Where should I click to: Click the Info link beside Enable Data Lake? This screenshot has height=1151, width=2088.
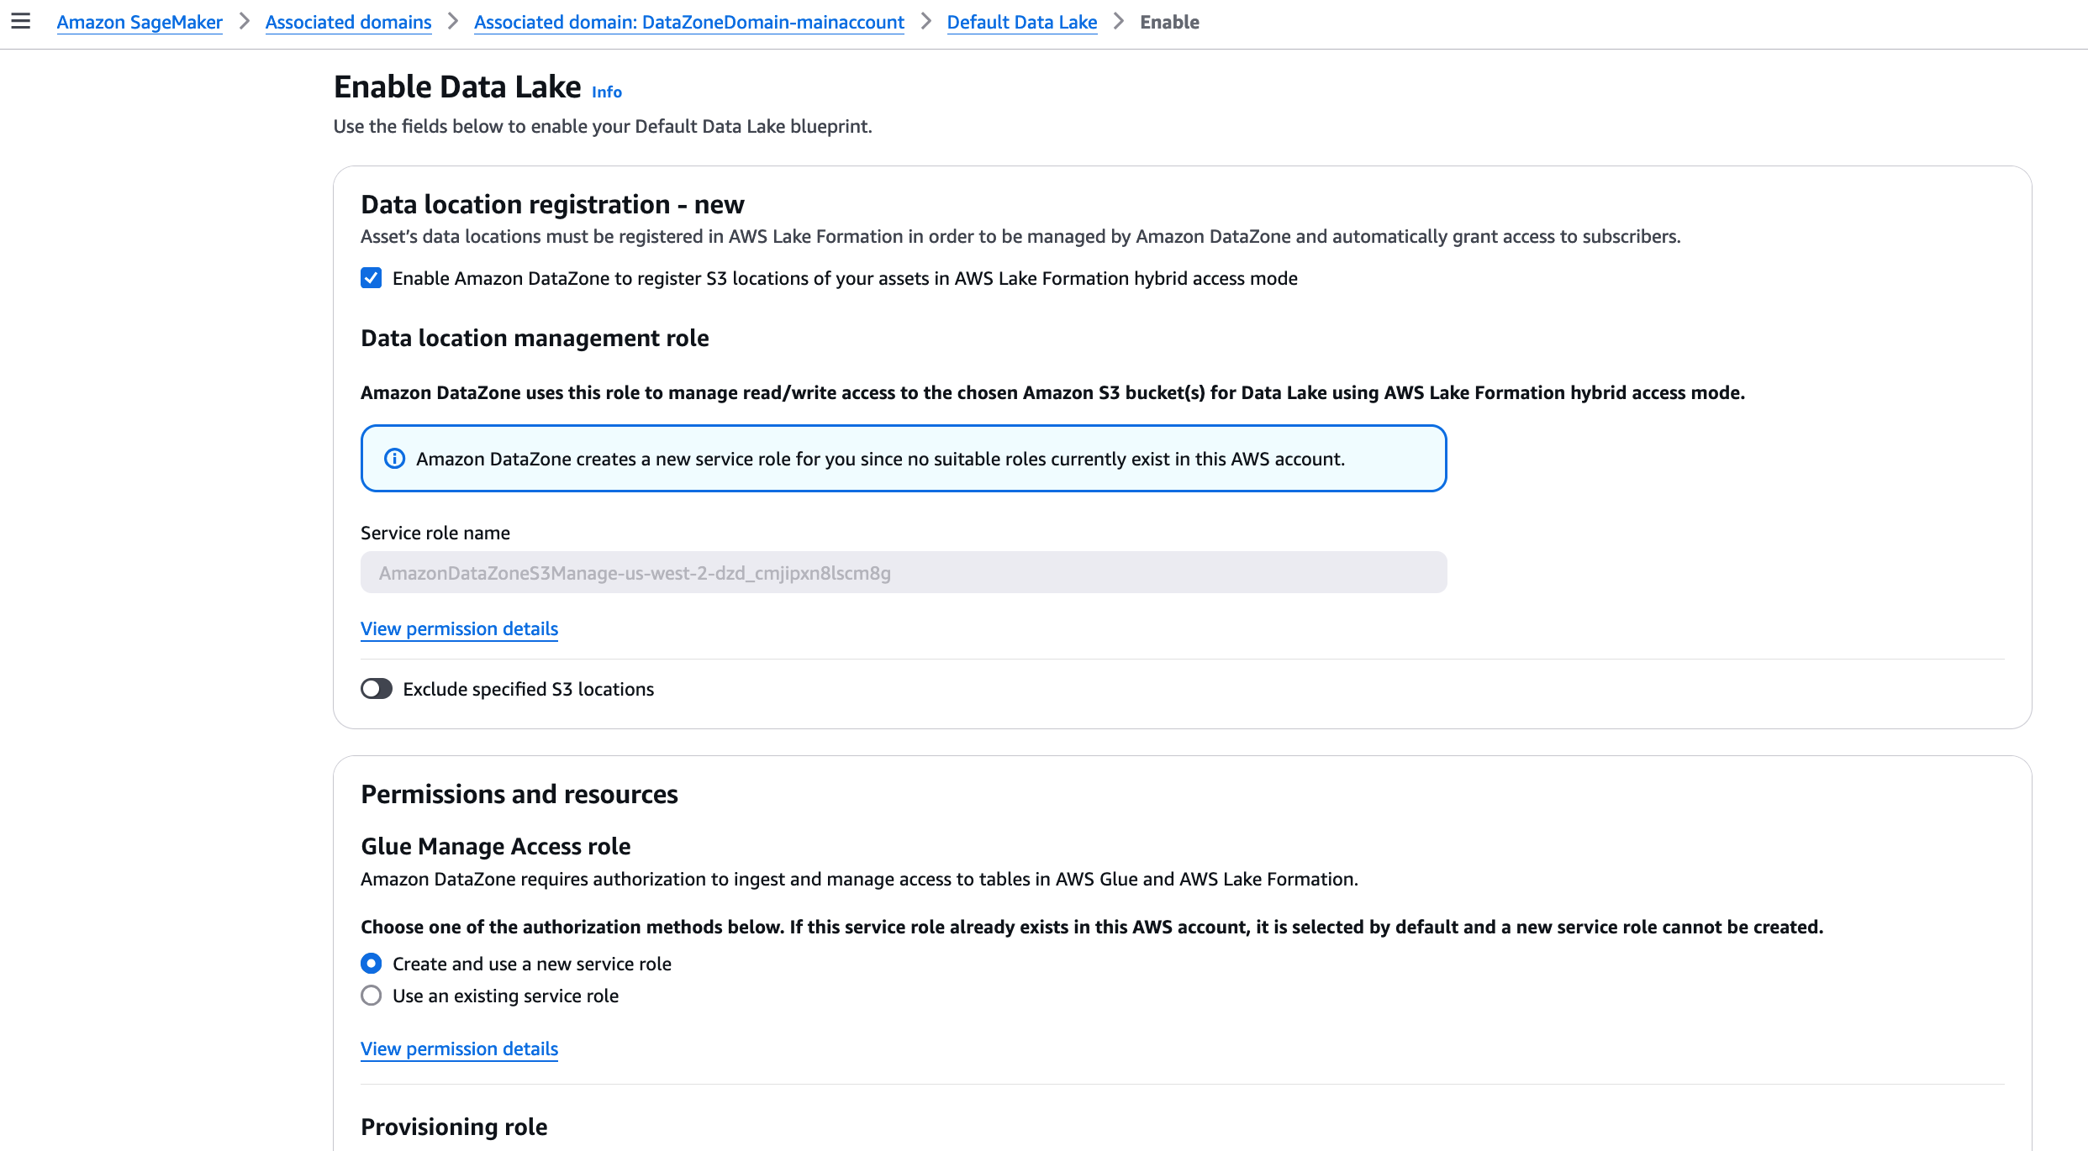[x=606, y=92]
